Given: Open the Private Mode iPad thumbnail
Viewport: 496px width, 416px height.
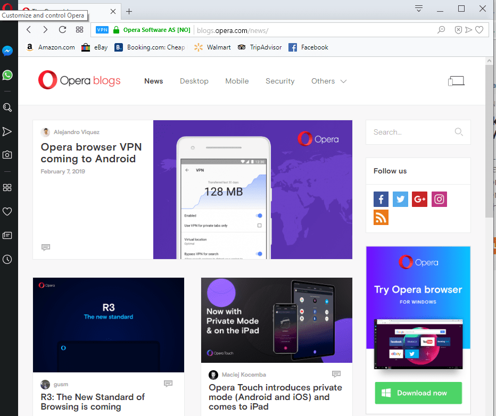Looking at the screenshot, I should coord(276,320).
